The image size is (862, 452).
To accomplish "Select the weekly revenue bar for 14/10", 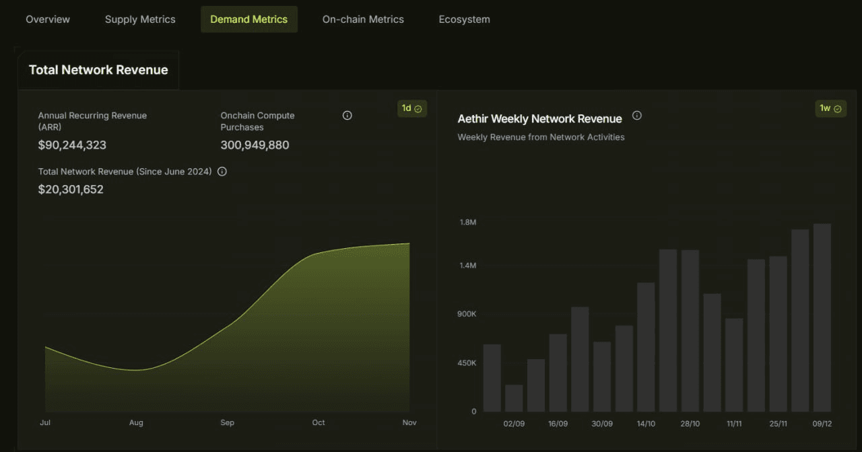I will coord(646,347).
